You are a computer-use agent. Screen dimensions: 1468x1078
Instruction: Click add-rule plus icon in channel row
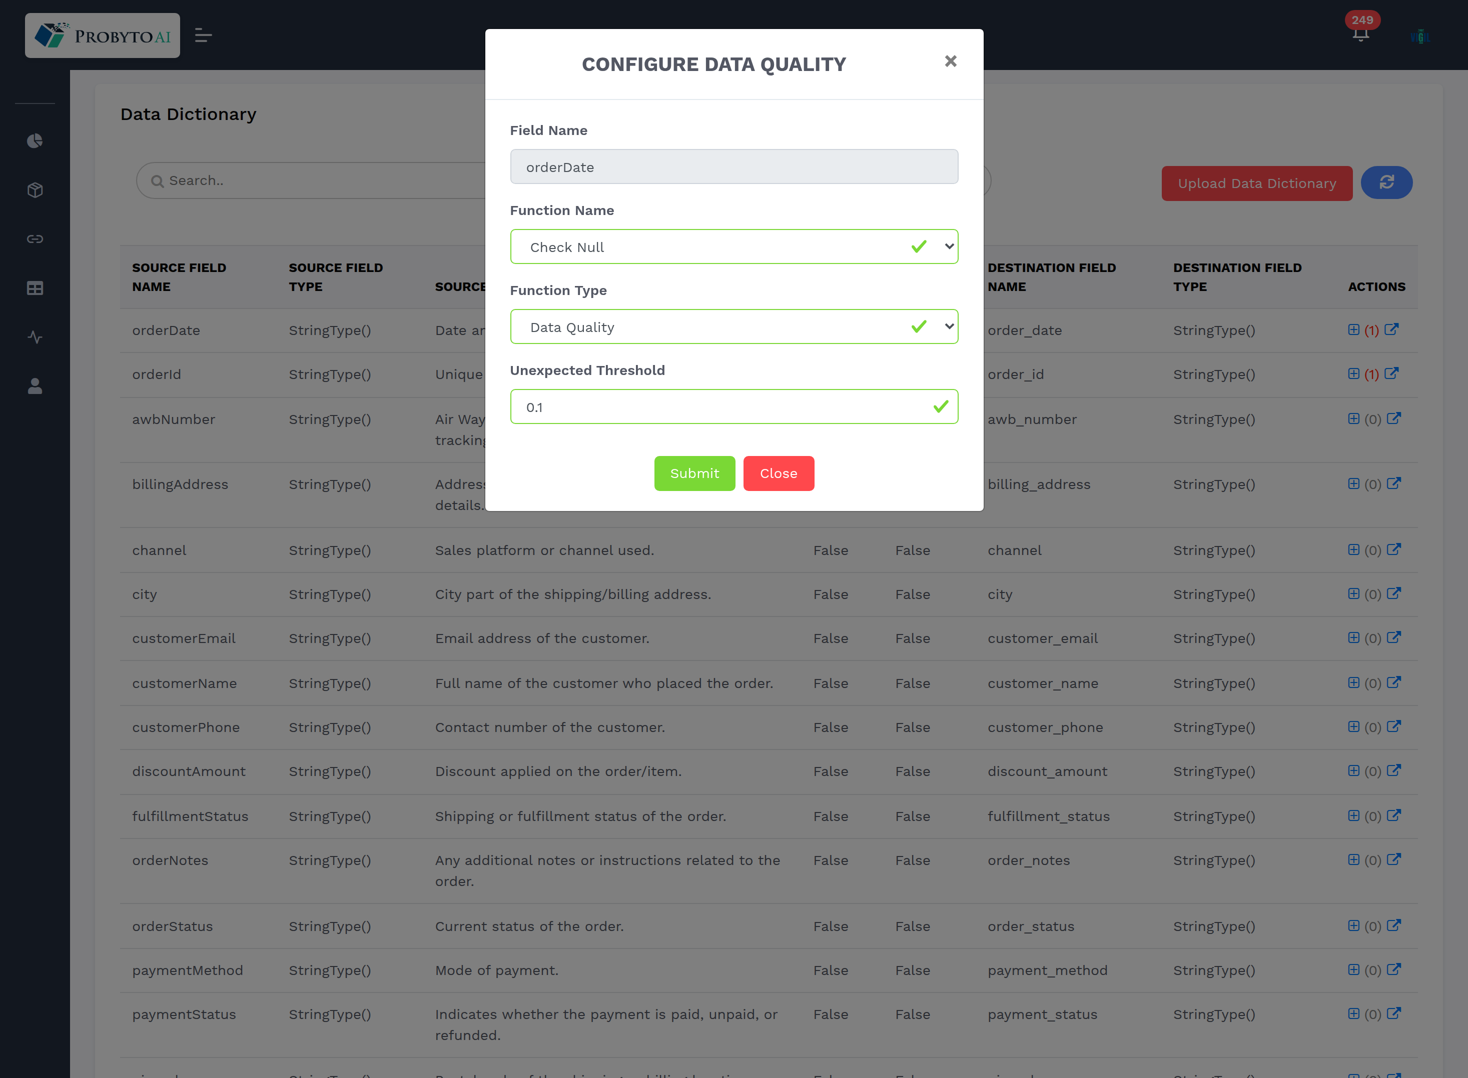1353,549
